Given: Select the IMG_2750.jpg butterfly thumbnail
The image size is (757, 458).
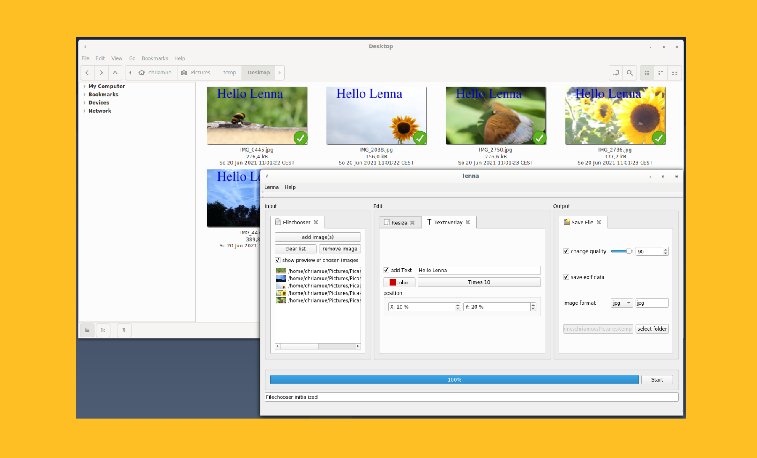Looking at the screenshot, I should (496, 116).
